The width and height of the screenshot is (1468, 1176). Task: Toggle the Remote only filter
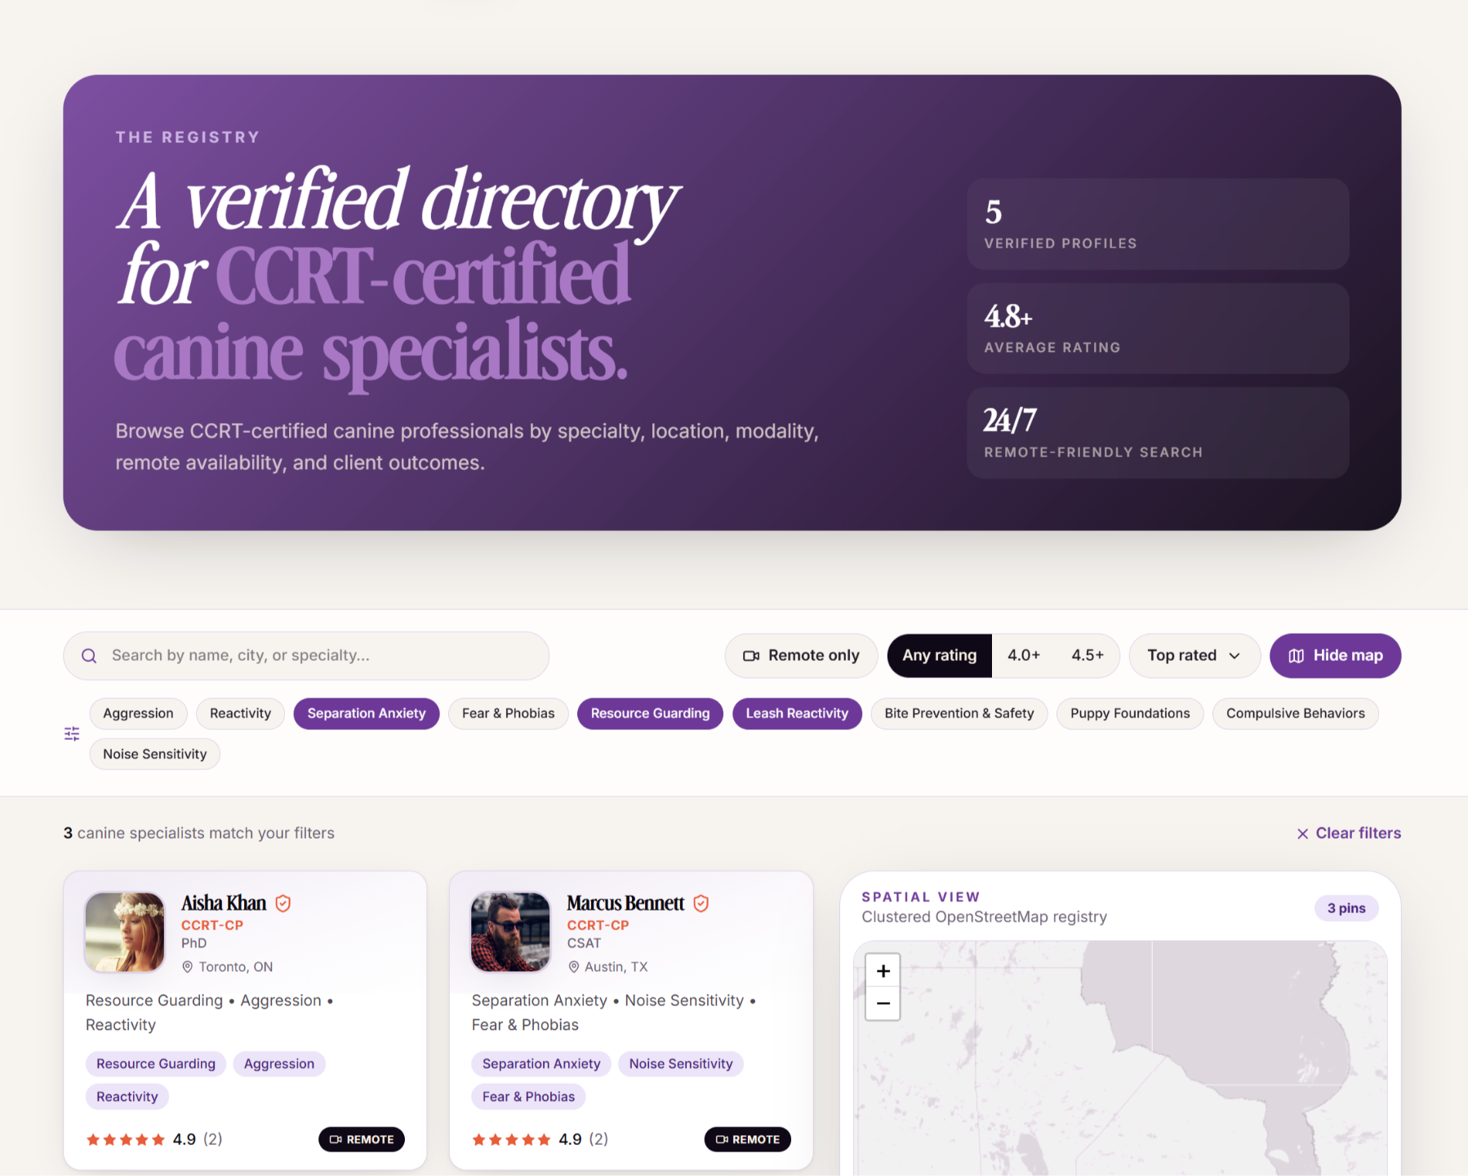point(802,656)
